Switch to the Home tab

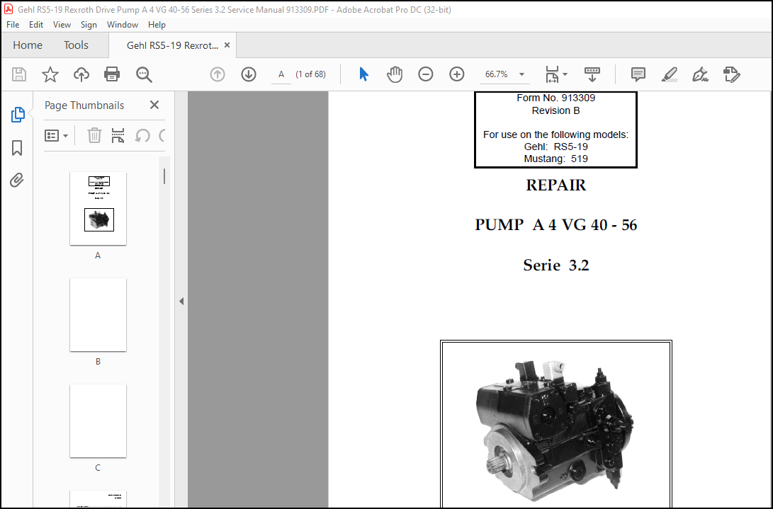28,45
